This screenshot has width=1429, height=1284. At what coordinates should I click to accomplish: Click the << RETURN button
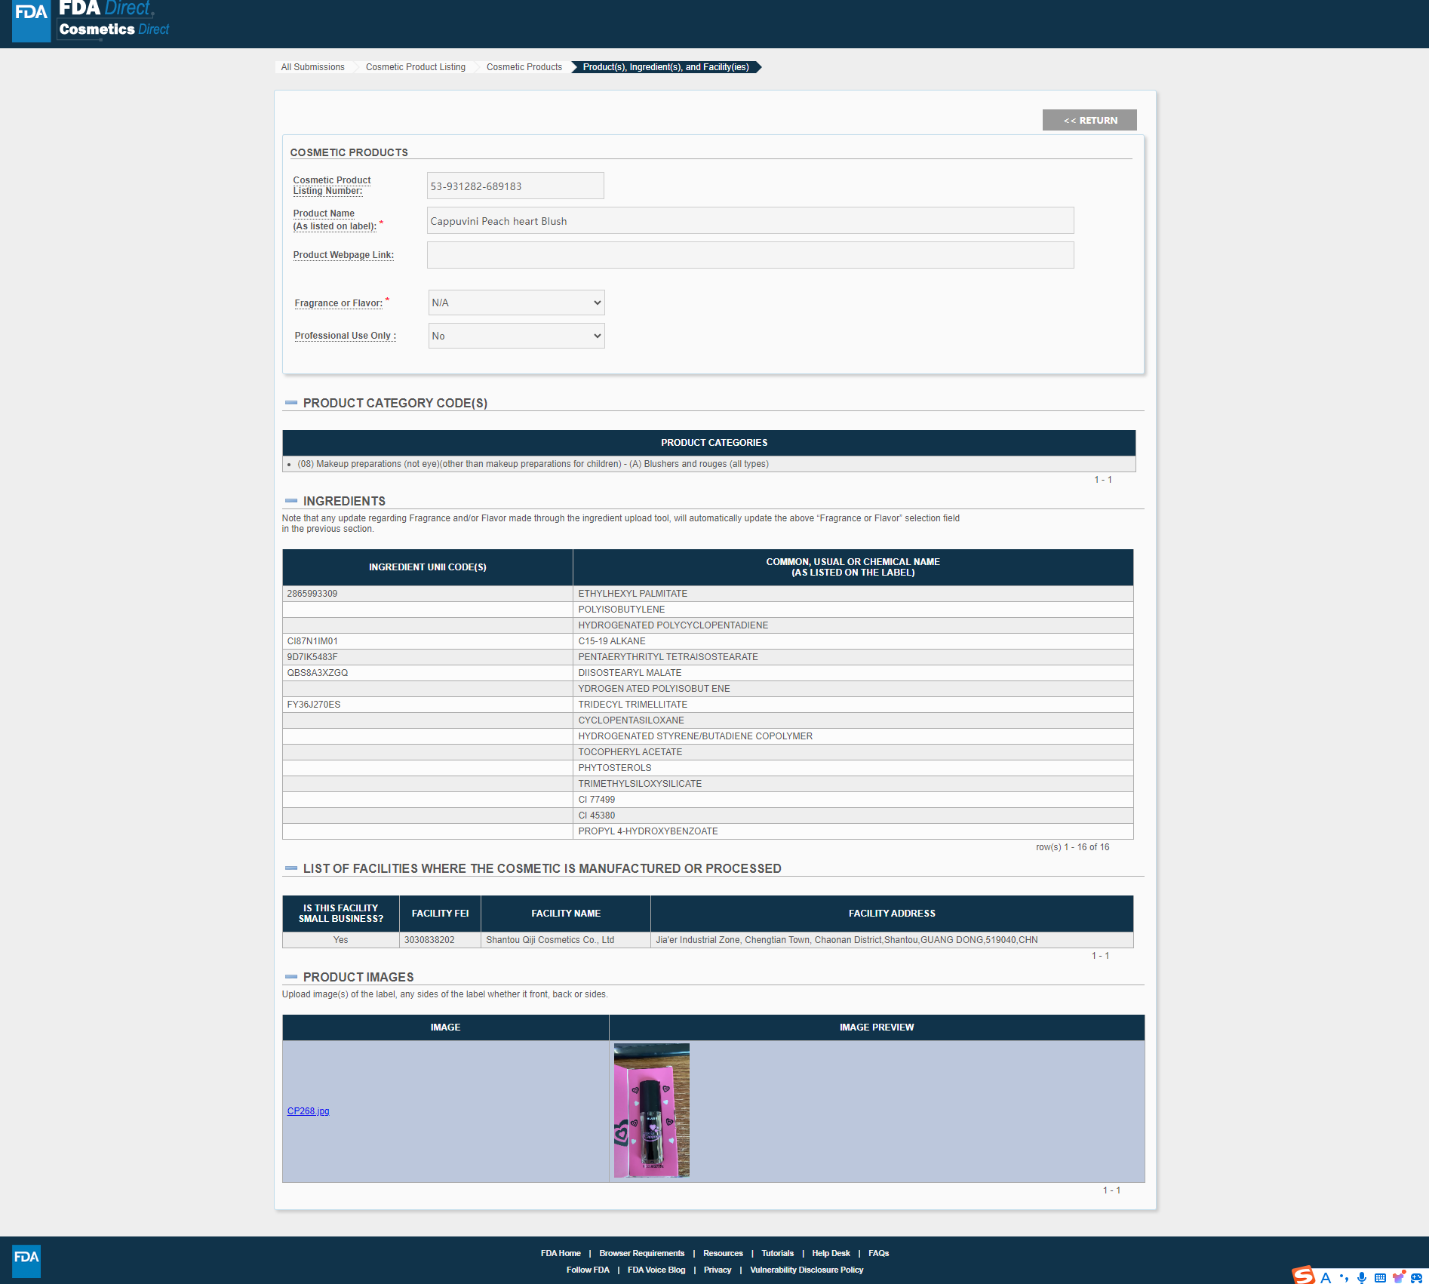1089,120
